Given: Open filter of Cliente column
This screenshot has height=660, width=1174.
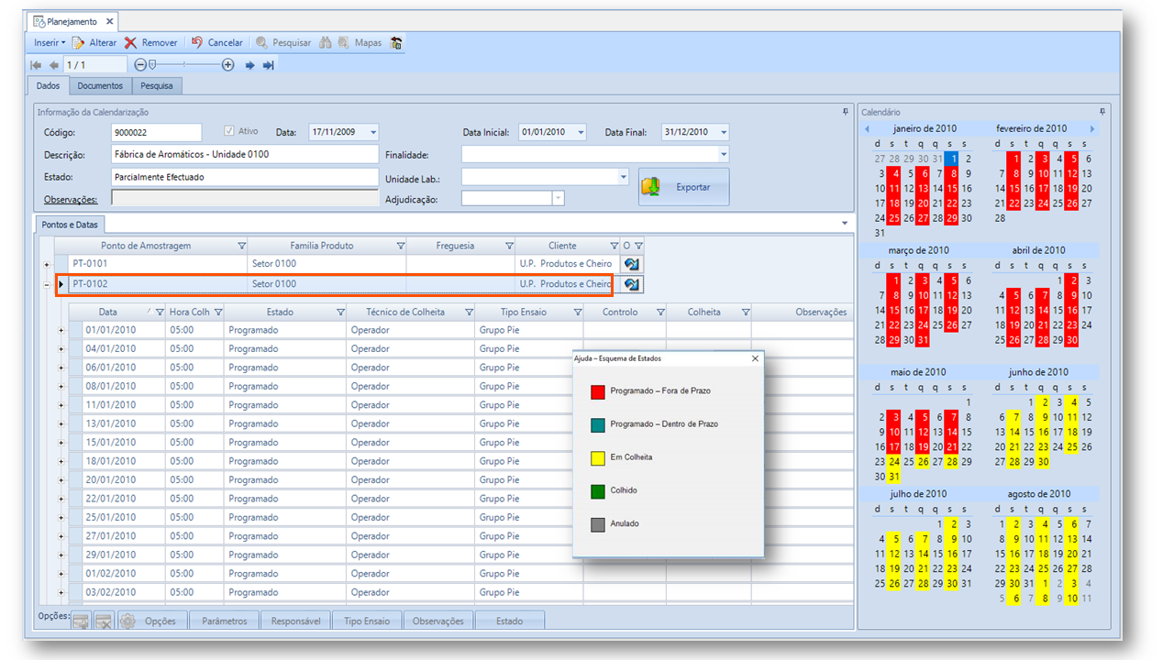Looking at the screenshot, I should tap(614, 246).
